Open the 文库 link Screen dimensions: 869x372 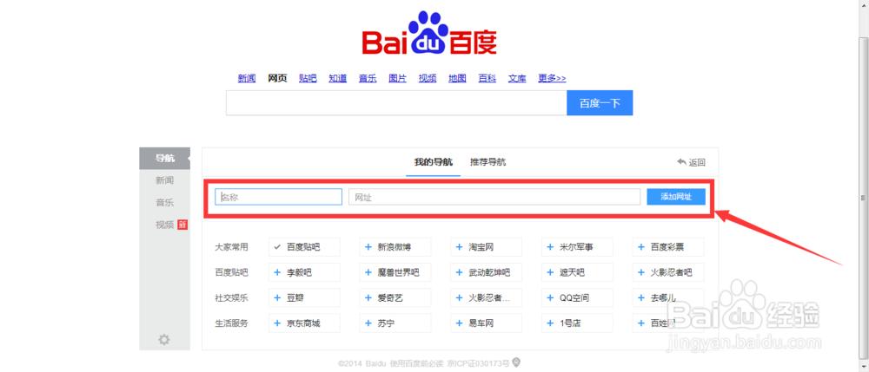517,78
